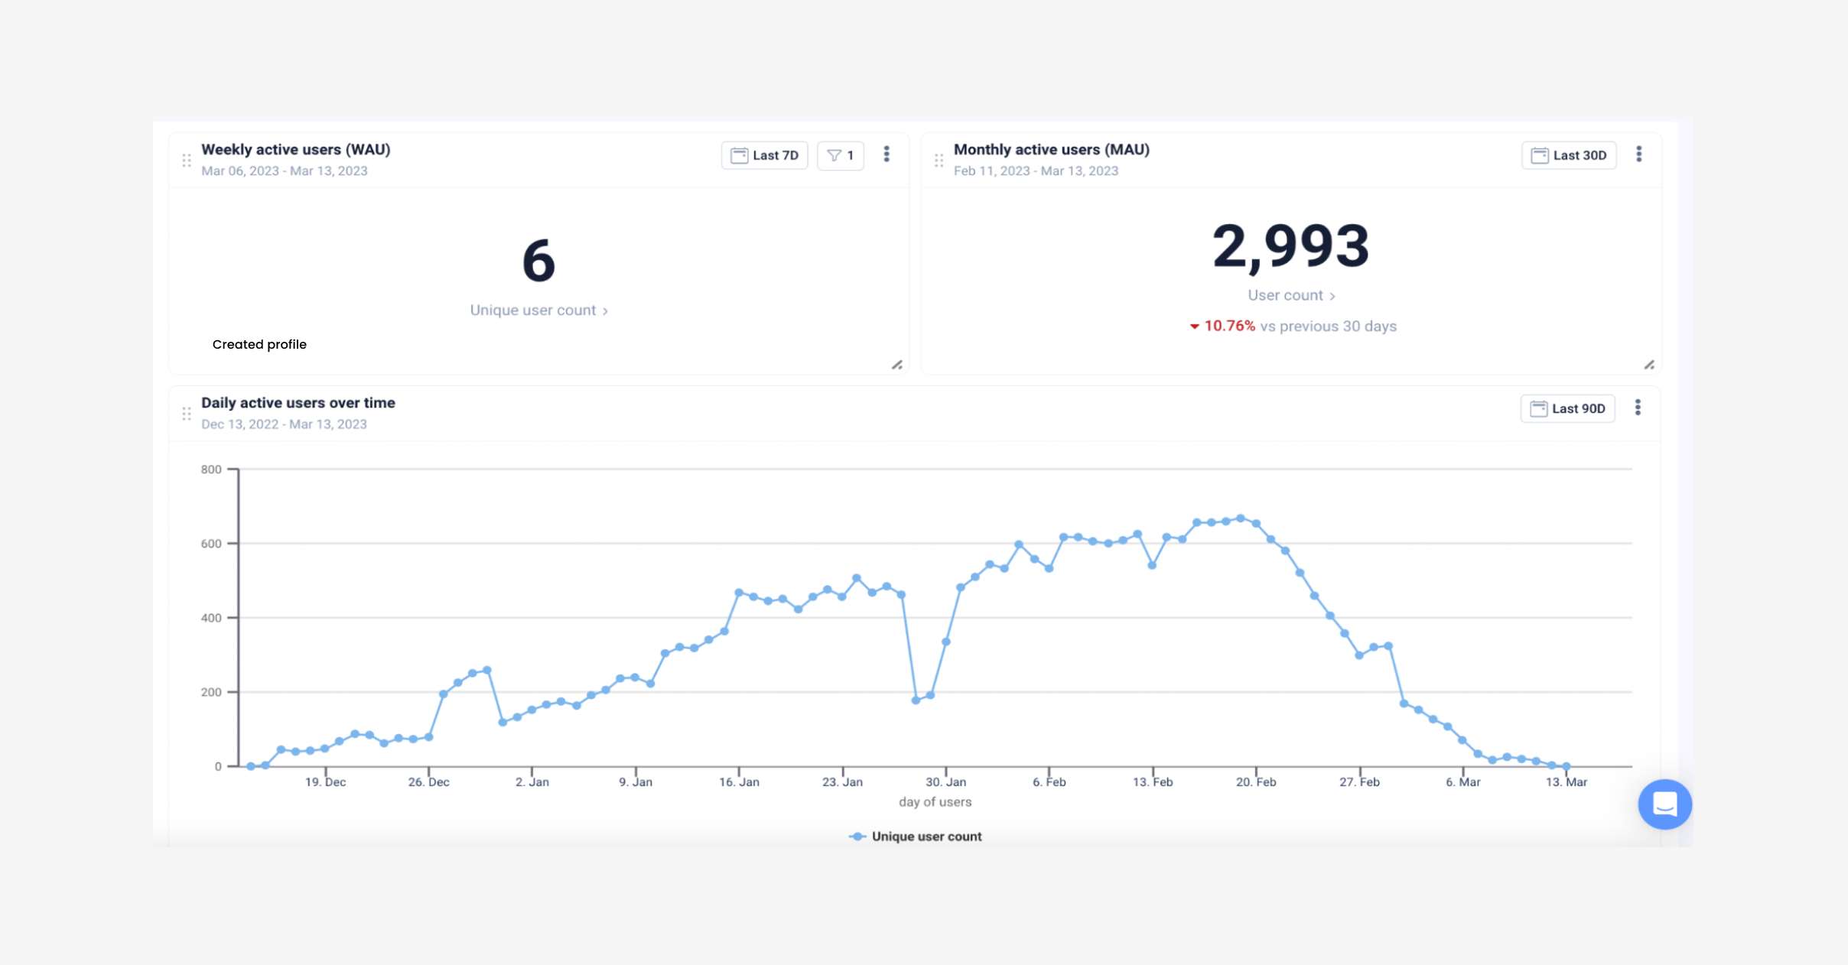Viewport: 1848px width, 965px height.
Task: Click the Monthly active users (MAU) title
Action: pyautogui.click(x=1051, y=150)
